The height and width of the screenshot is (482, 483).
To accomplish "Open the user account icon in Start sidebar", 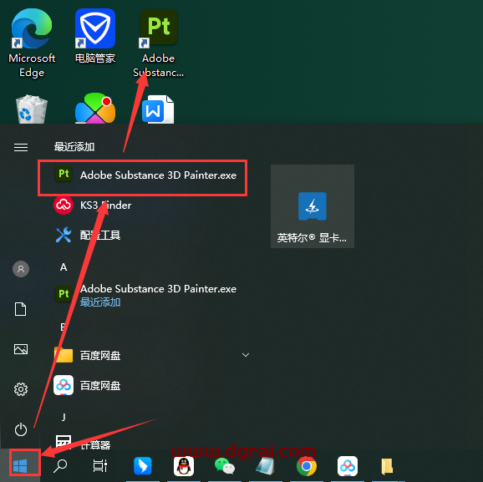I will click(x=21, y=269).
